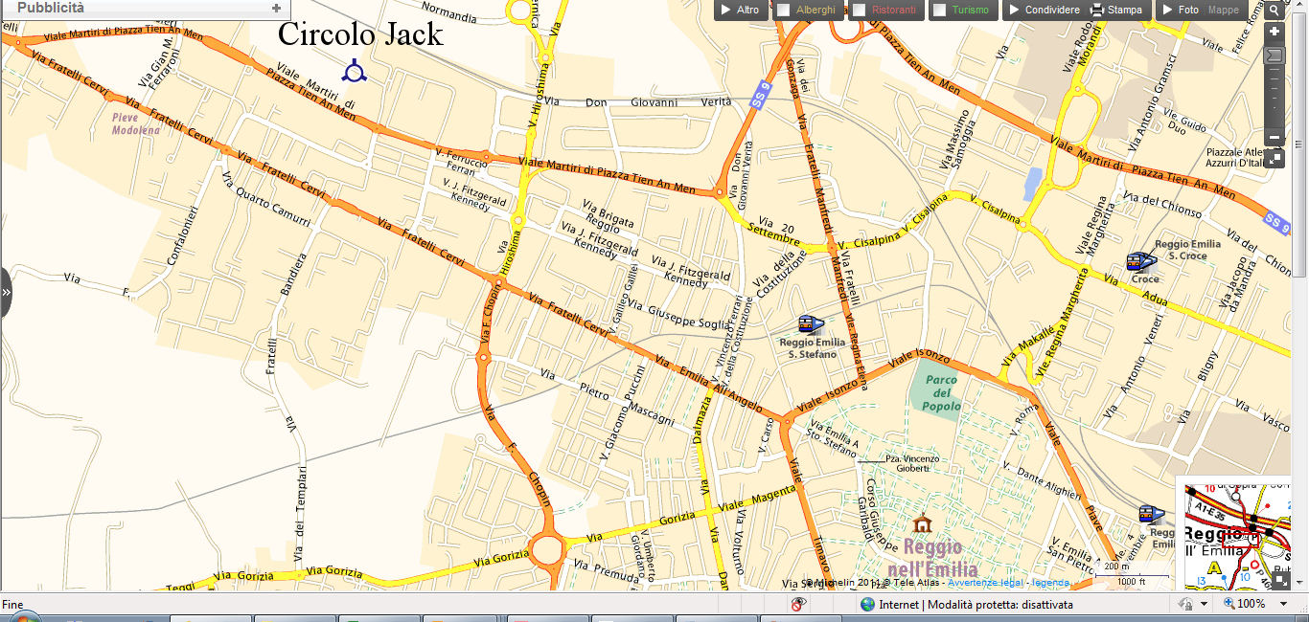
Task: Click the city-center monument icon above Reggio nell'Emilia
Action: (923, 523)
